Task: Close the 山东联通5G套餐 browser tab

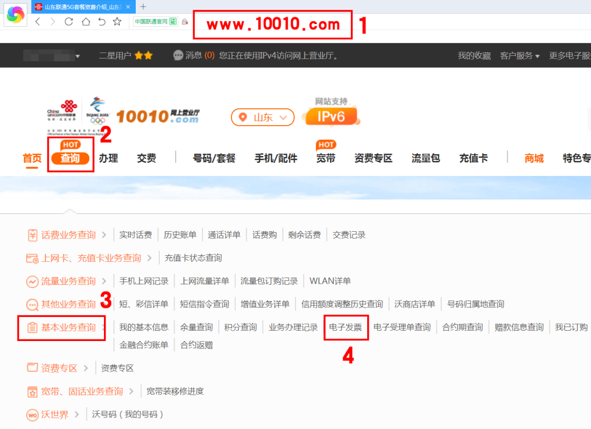Action: click(x=128, y=7)
